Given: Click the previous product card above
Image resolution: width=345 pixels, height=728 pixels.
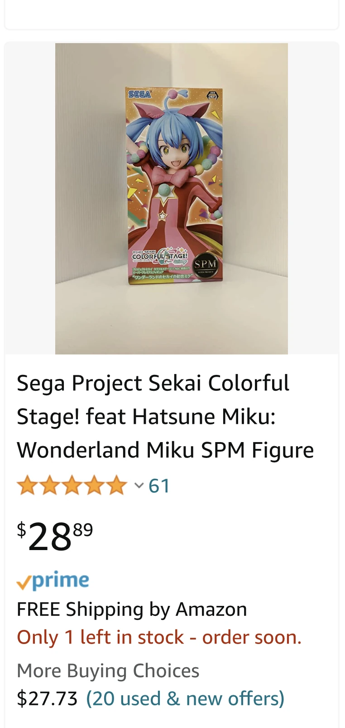Looking at the screenshot, I should click(171, 15).
